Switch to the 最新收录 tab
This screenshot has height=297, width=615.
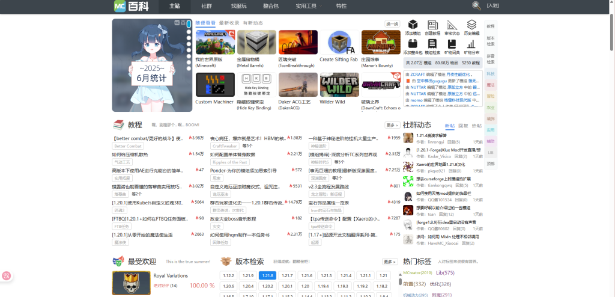click(x=229, y=23)
